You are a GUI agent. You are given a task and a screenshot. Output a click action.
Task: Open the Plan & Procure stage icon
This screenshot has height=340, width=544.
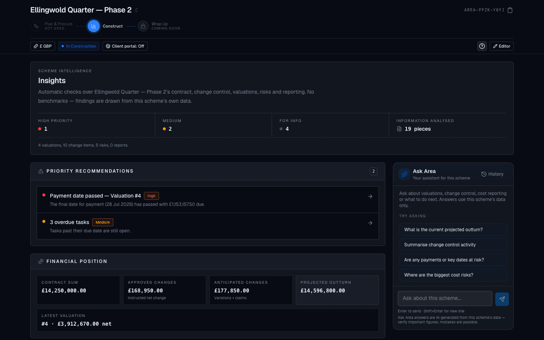tap(36, 26)
